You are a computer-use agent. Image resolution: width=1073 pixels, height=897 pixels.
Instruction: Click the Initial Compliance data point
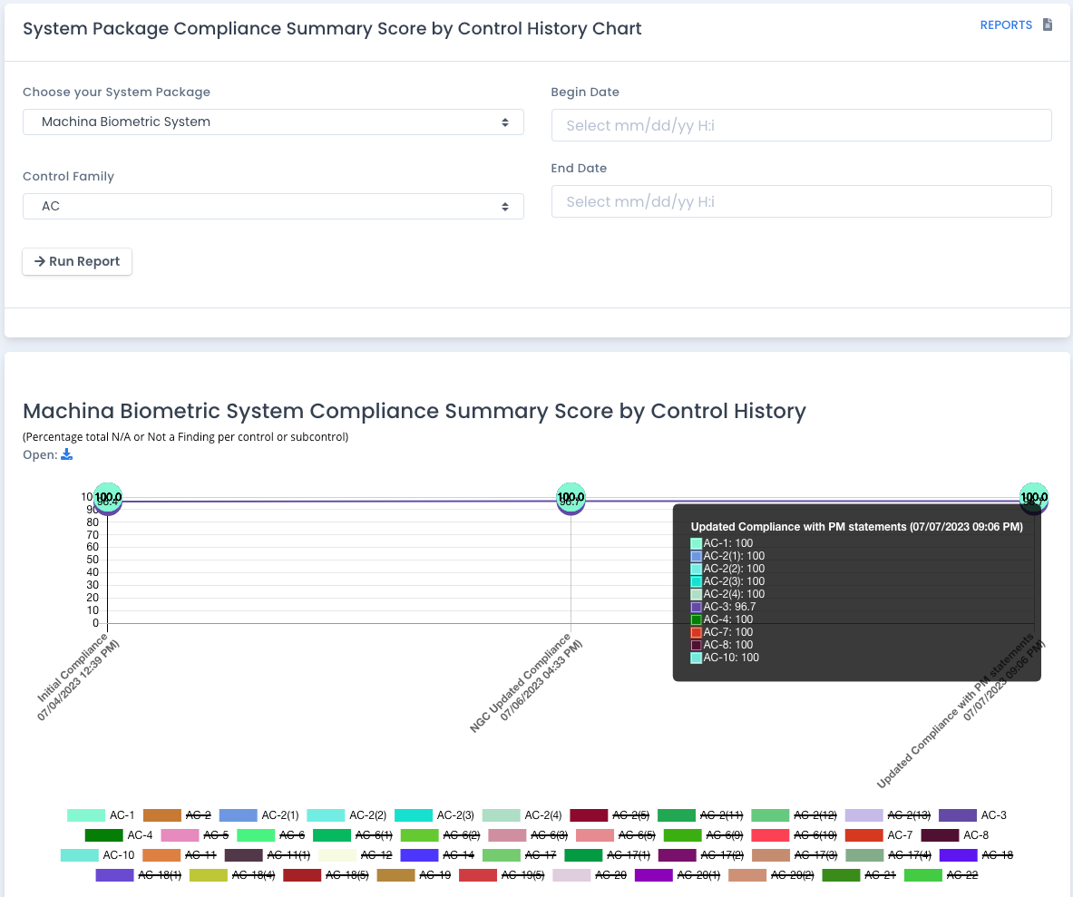pyautogui.click(x=107, y=498)
